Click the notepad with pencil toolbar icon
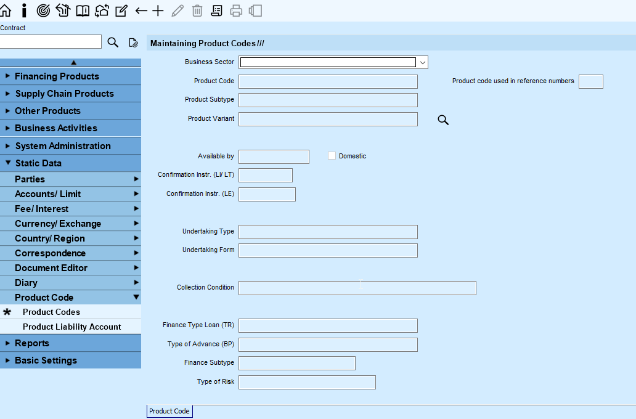 pyautogui.click(x=121, y=10)
